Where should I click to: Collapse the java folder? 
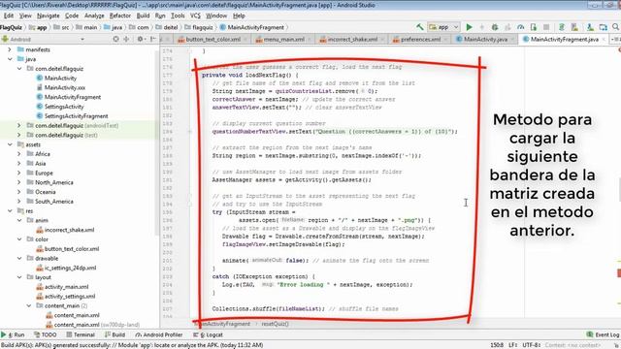tap(10, 59)
